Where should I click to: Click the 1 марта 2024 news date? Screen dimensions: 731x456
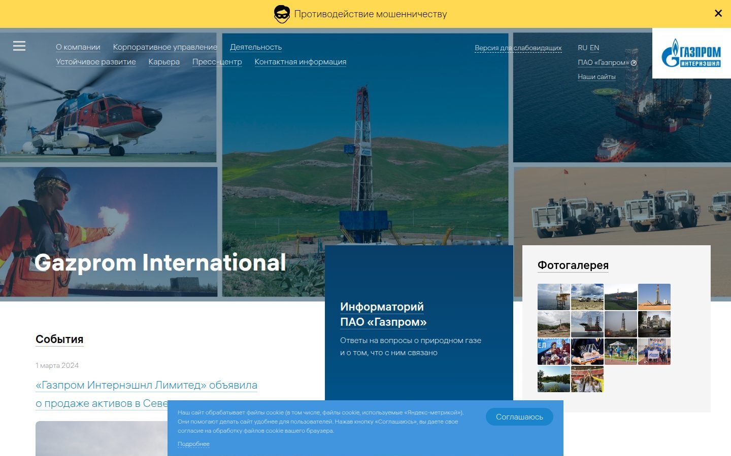[x=57, y=365]
